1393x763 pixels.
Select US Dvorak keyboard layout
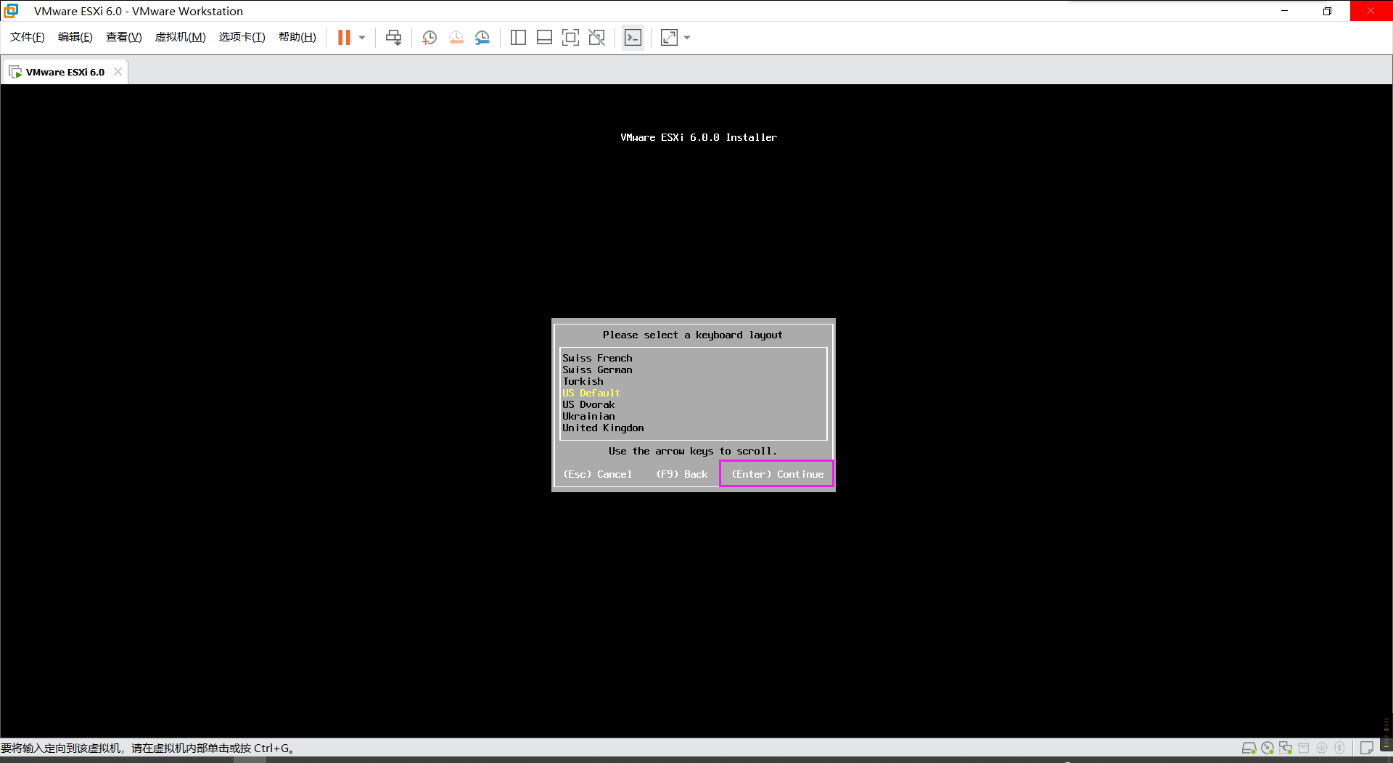(588, 404)
